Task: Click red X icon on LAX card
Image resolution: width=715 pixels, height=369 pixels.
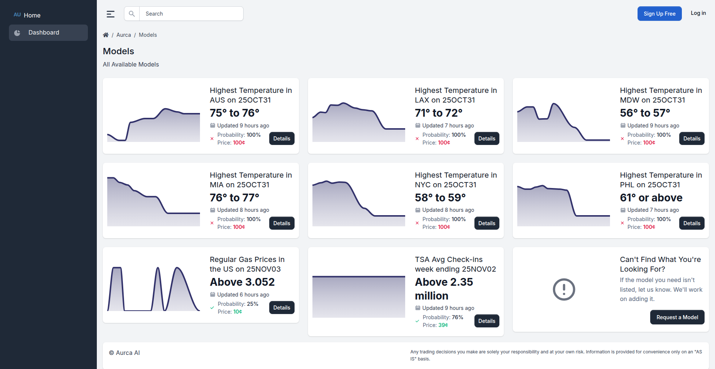Action: [x=417, y=139]
